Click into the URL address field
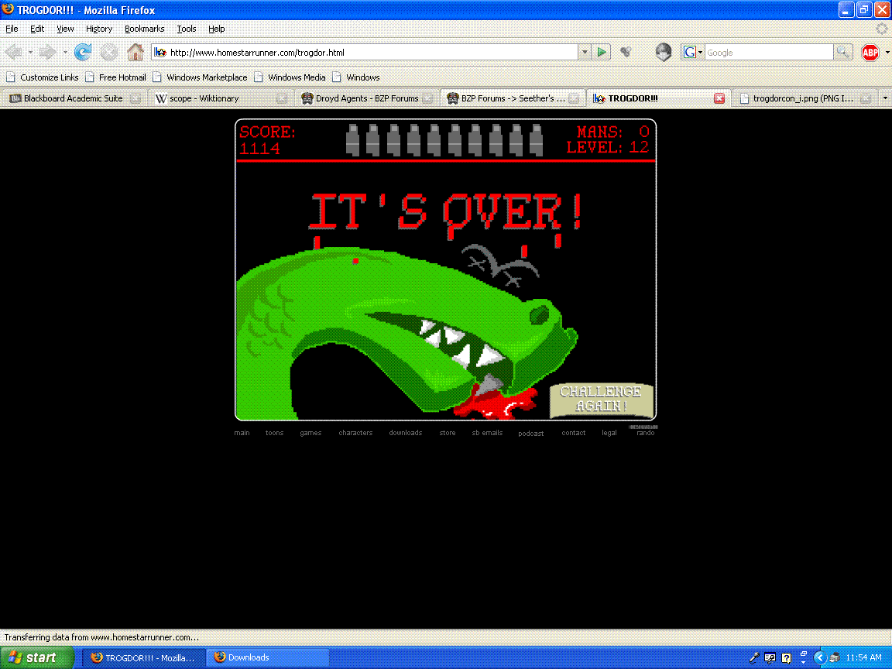 372,53
